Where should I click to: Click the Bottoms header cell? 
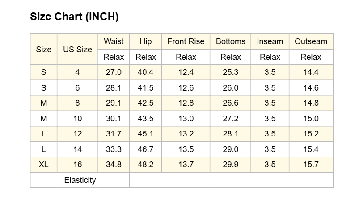[x=231, y=41]
